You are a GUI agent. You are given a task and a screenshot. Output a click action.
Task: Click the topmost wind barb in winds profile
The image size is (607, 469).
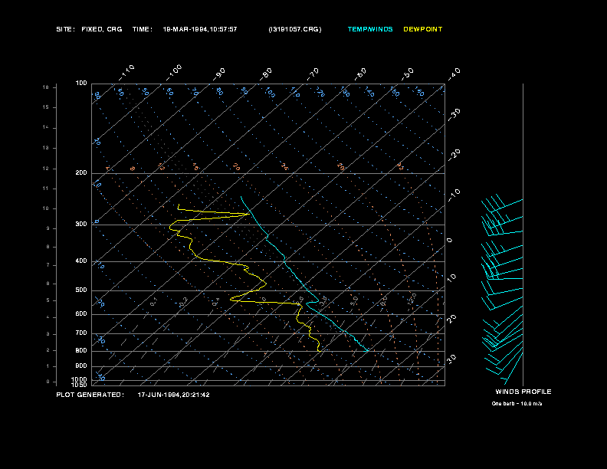[502, 203]
